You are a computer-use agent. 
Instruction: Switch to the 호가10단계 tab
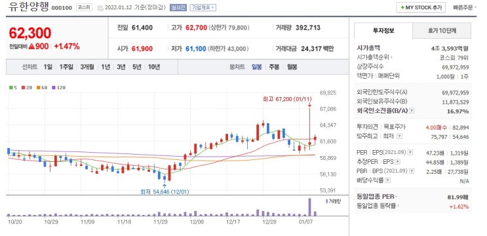pos(442,30)
